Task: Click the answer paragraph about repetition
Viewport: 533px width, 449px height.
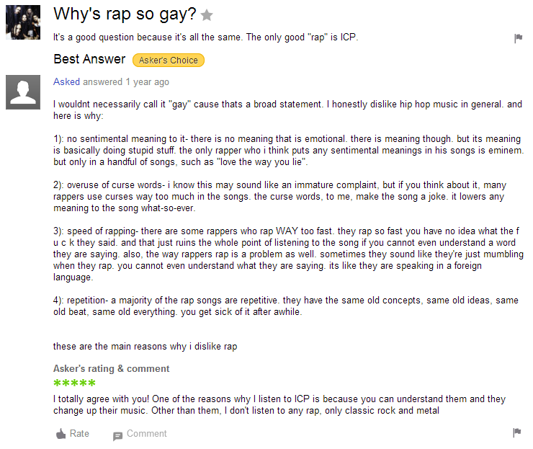Action: point(286,306)
